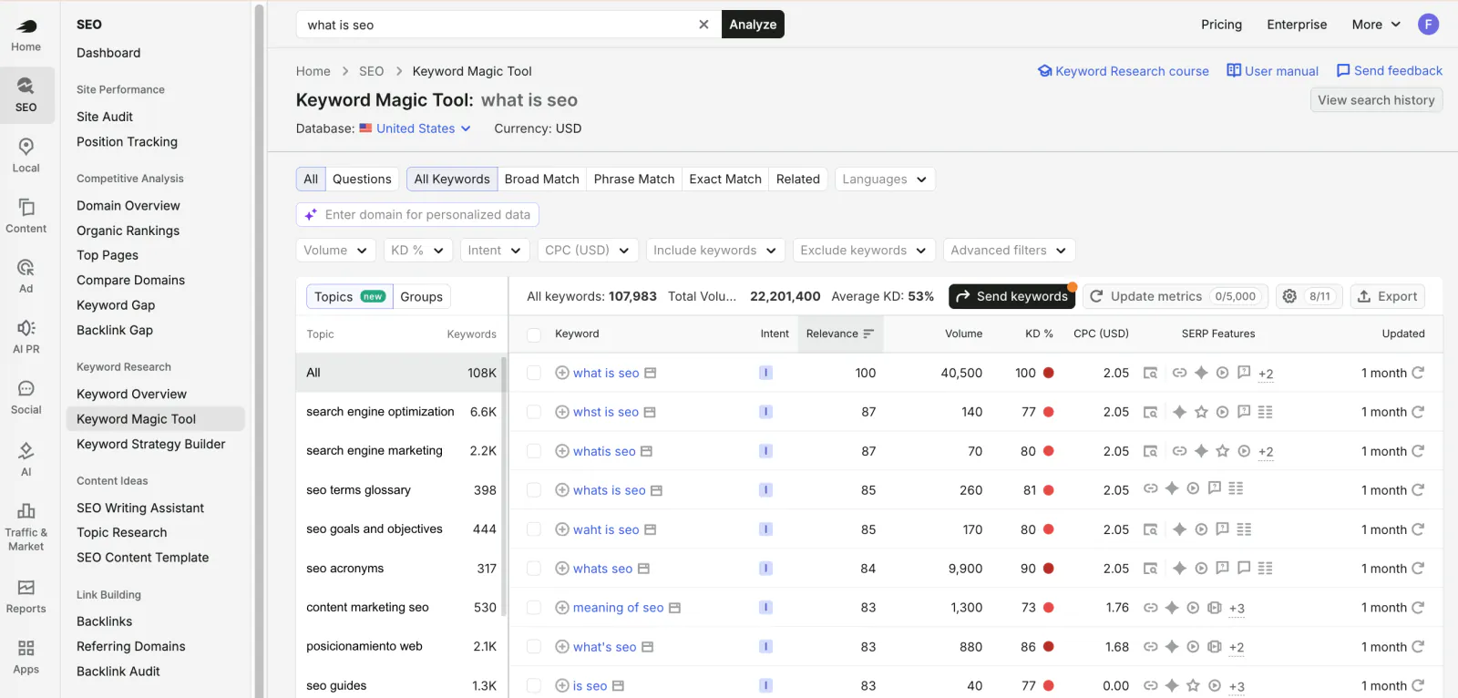1458x698 pixels.
Task: Open Keyword Gap in the sidebar
Action: click(116, 305)
